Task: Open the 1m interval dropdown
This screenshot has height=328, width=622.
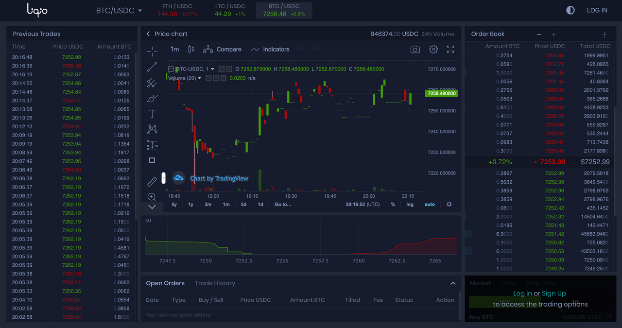Action: tap(174, 50)
